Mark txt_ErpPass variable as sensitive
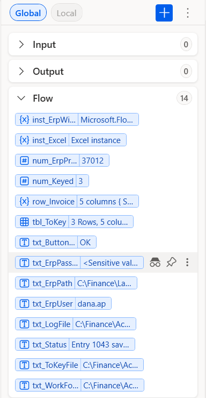 coord(155,262)
